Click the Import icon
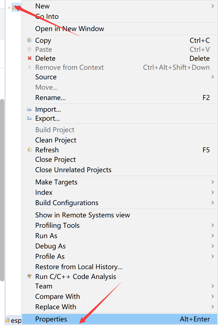This screenshot has height=325, width=218. [29, 110]
